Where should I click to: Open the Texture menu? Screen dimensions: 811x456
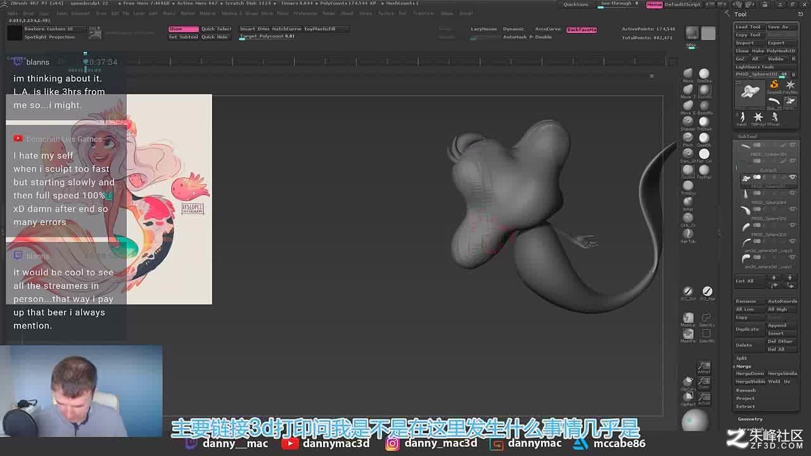pos(385,13)
